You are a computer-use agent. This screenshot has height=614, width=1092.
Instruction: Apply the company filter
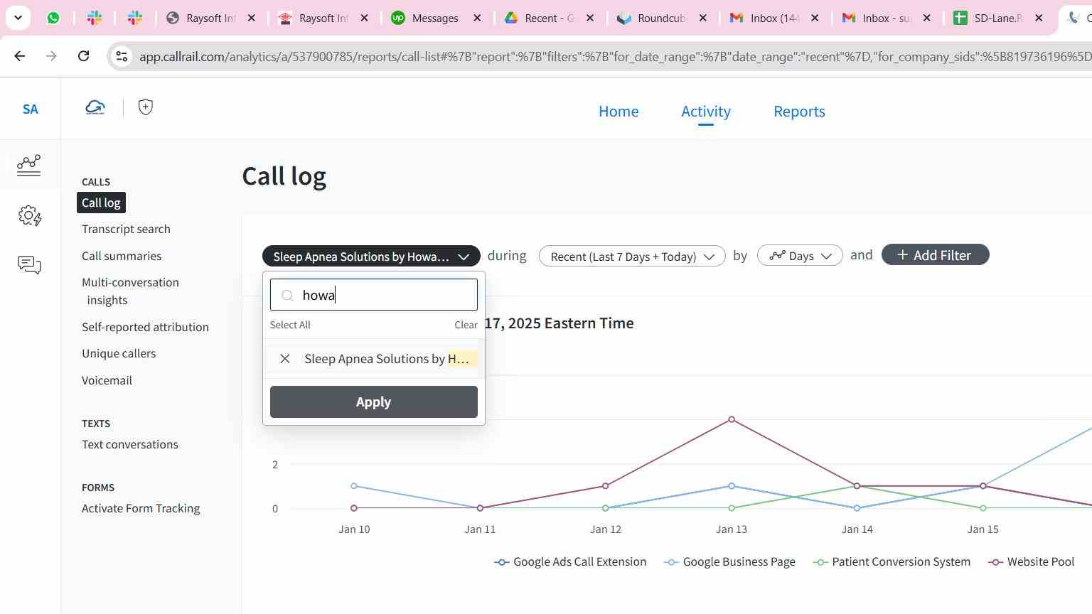(374, 402)
